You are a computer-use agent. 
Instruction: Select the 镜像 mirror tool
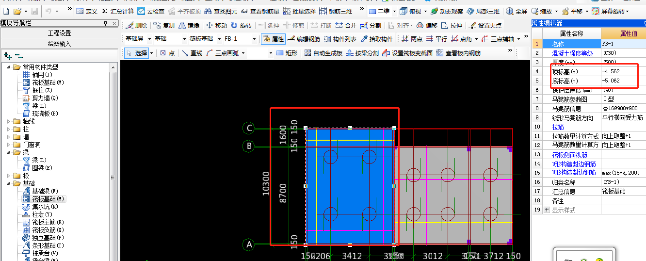point(189,26)
